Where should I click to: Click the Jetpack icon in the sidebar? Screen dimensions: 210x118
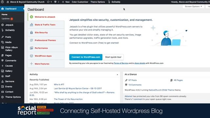tap(3, 25)
